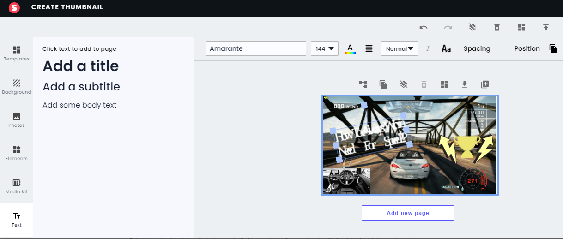563x239 pixels.
Task: Click the add page plus icon above canvas
Action: click(x=485, y=84)
